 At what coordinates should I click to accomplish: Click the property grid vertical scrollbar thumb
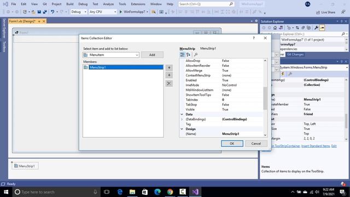[265, 98]
